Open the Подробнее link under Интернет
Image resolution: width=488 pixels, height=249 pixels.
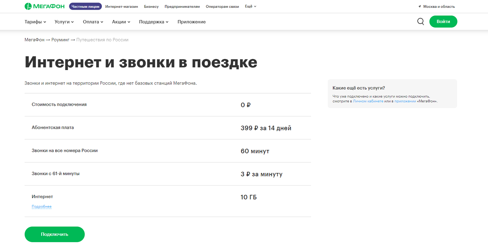pyautogui.click(x=41, y=207)
